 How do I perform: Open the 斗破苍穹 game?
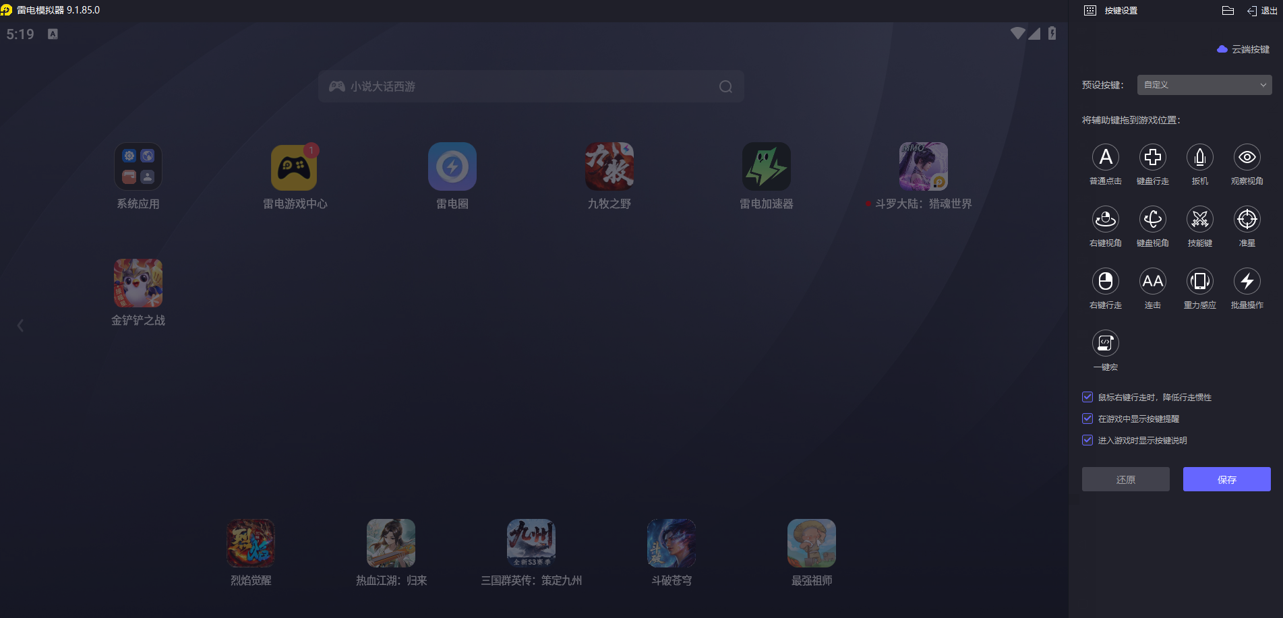[672, 543]
